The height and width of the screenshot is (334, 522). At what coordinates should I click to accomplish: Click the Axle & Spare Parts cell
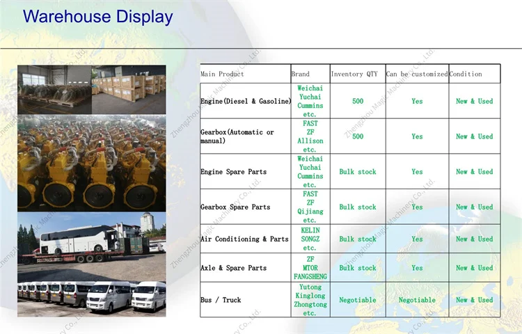point(233,268)
